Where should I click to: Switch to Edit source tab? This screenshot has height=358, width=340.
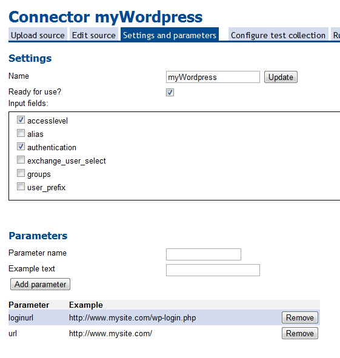[x=94, y=35]
